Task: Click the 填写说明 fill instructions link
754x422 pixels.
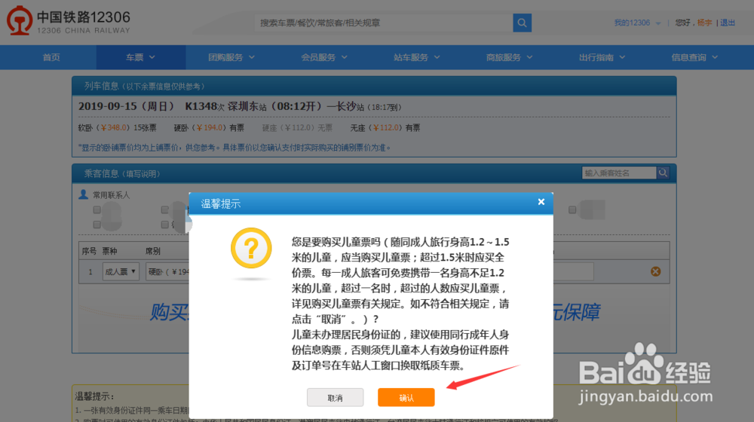Action: (143, 174)
